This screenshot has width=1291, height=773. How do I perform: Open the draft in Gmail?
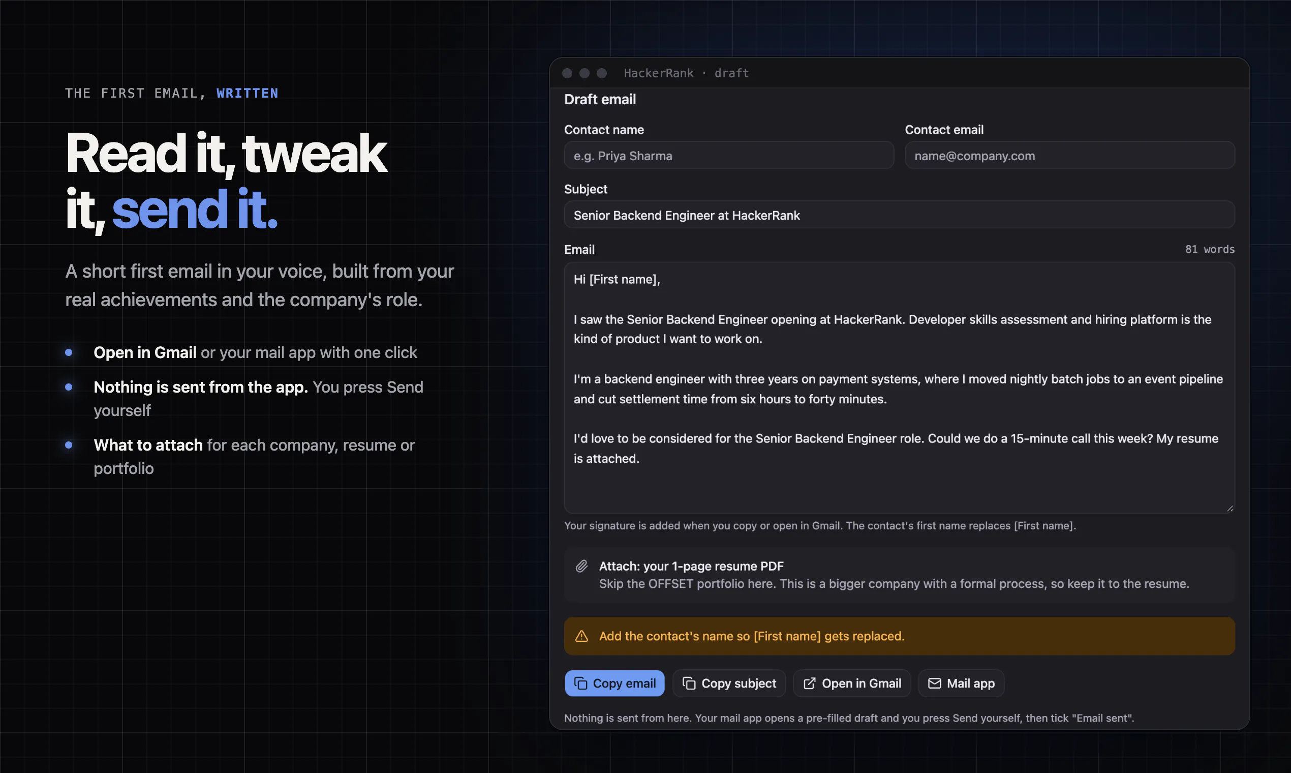[x=852, y=683]
